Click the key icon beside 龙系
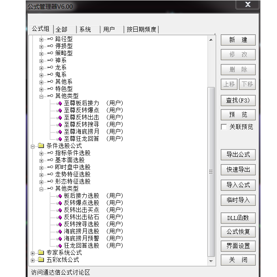277x277 pixels. coord(50,68)
